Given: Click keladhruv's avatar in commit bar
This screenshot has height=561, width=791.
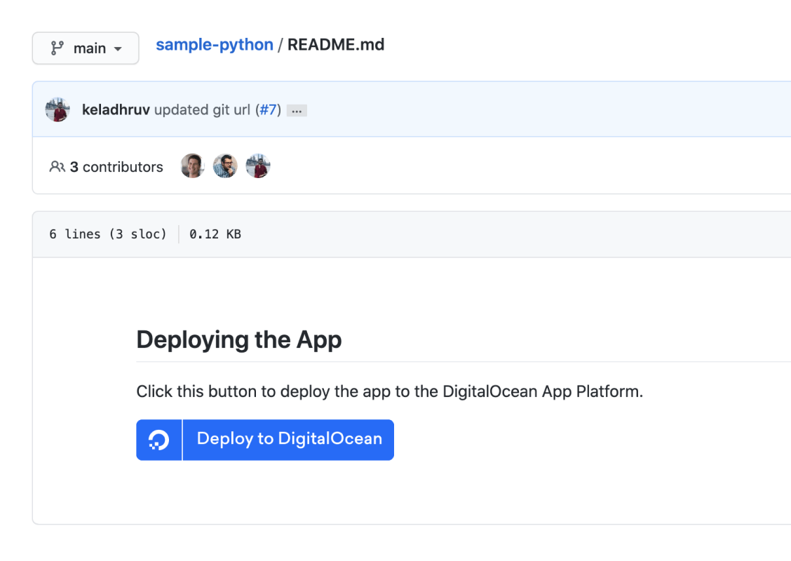Looking at the screenshot, I should 58,110.
